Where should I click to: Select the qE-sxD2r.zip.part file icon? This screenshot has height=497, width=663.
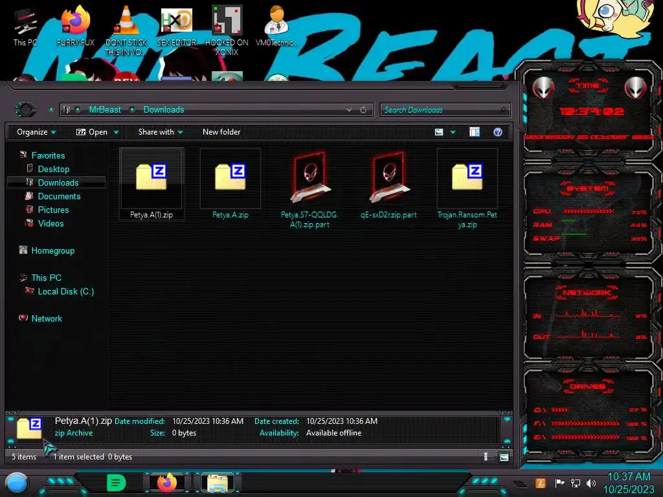tap(388, 177)
